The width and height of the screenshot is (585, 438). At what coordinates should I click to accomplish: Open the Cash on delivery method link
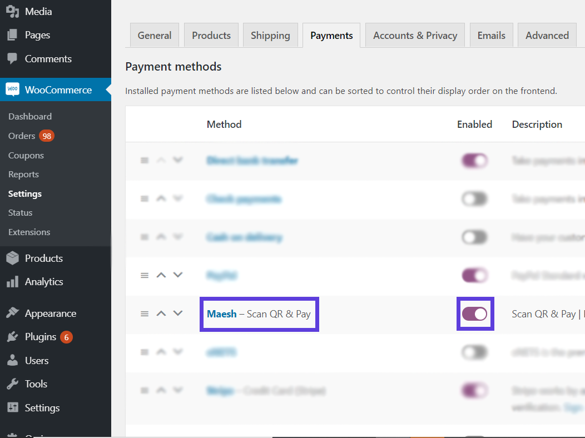[244, 237]
